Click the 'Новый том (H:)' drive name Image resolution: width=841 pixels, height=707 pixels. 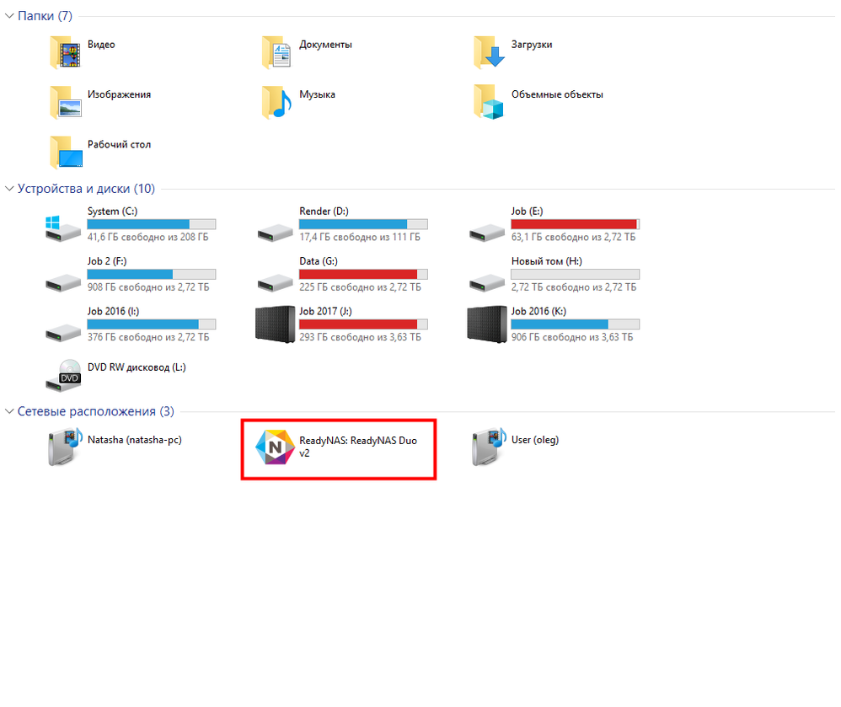point(547,261)
